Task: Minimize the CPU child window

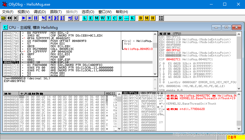Action: pyautogui.click(x=216, y=27)
